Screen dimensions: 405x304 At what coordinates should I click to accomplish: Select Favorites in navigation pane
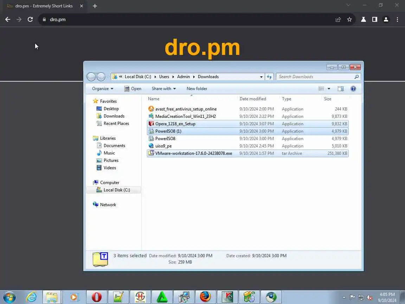(x=108, y=101)
